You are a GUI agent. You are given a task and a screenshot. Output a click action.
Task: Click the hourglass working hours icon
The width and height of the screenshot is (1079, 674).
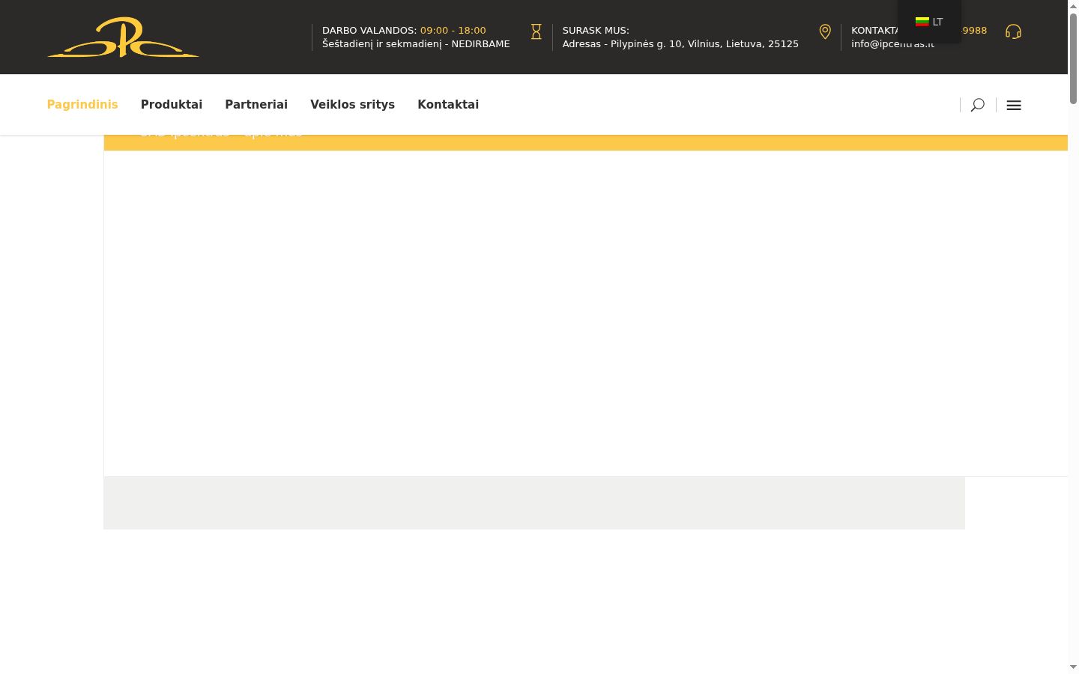(536, 31)
